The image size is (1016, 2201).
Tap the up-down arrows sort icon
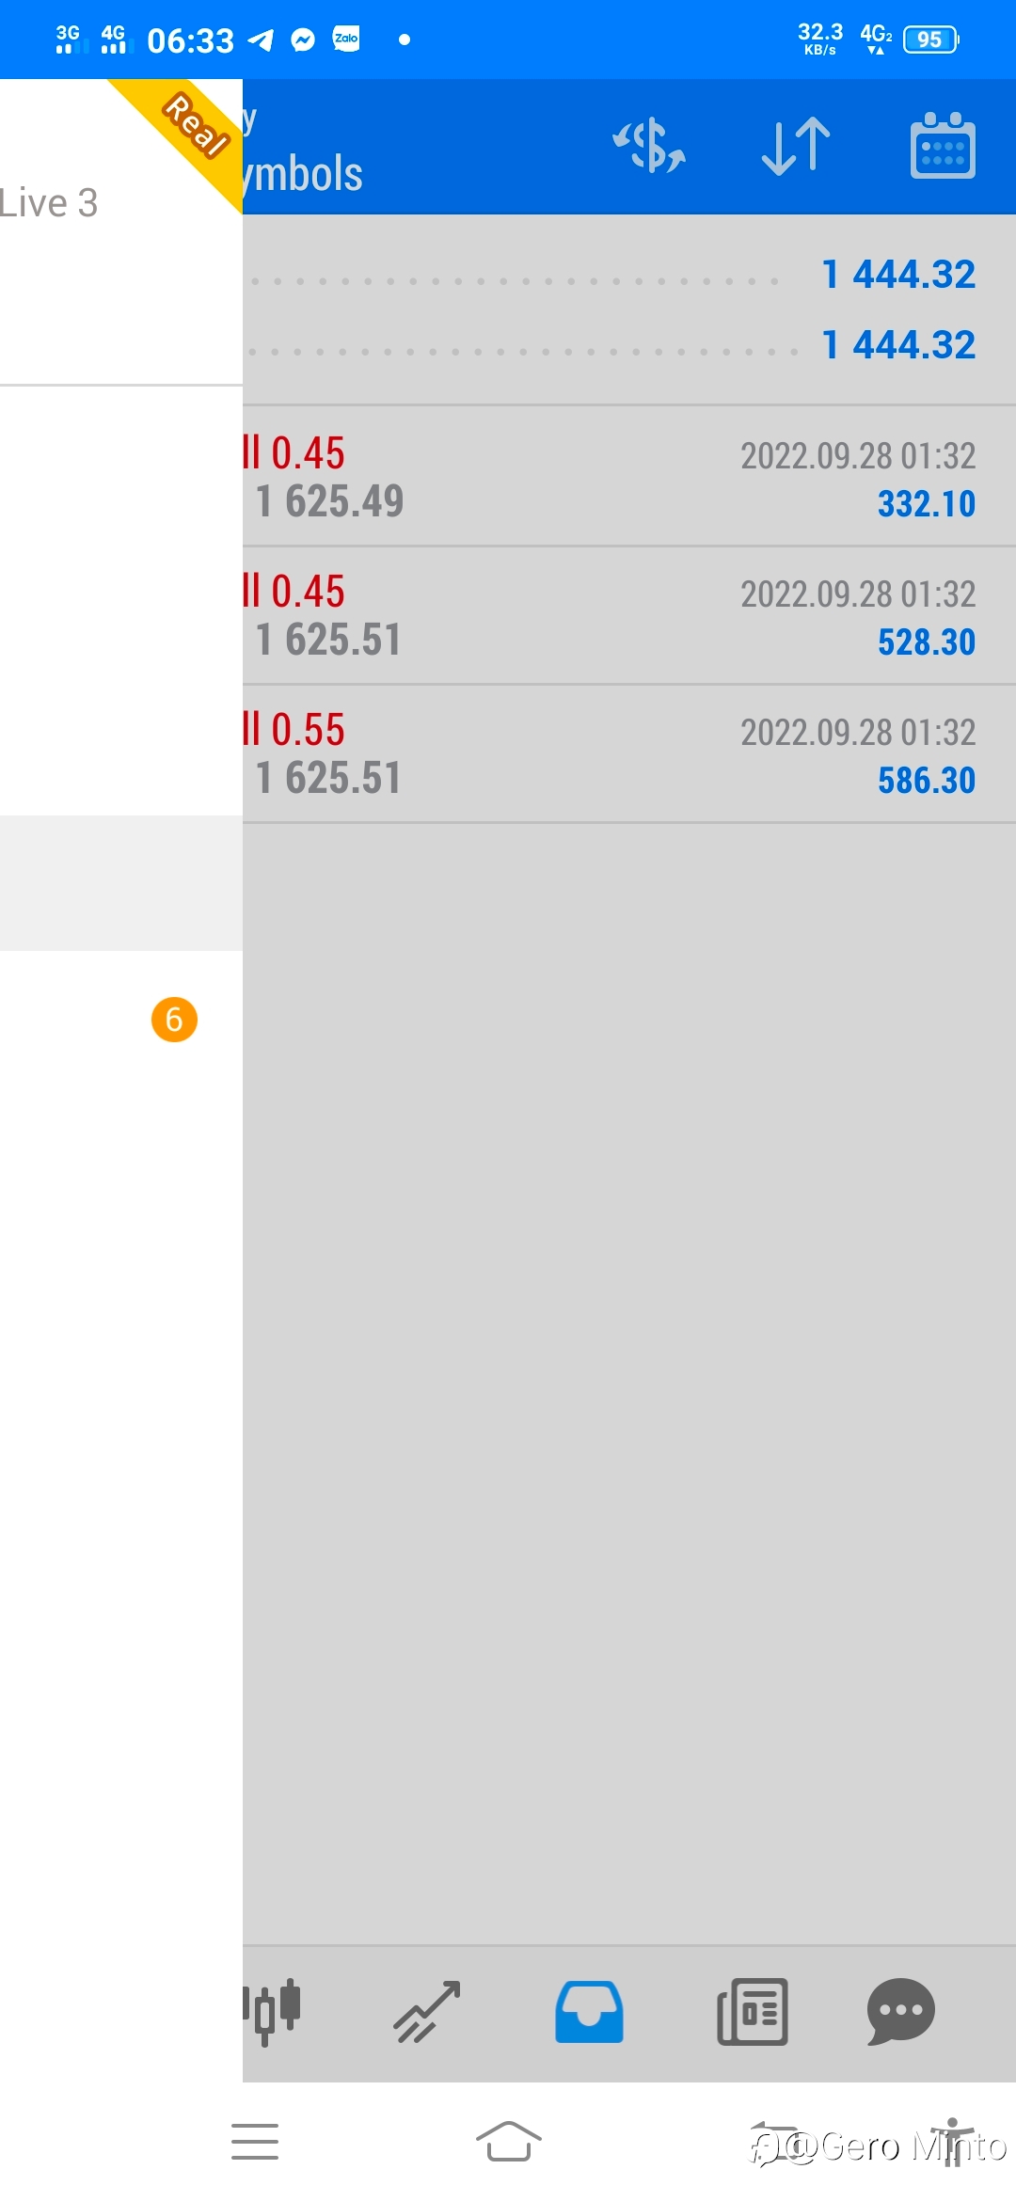point(796,146)
